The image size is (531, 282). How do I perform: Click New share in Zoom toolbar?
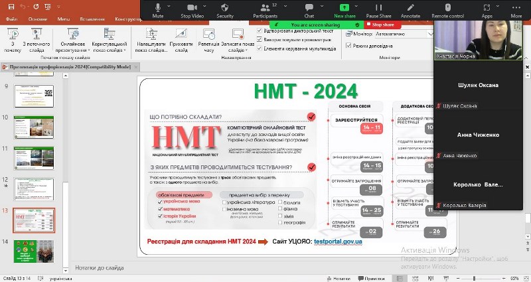click(x=344, y=11)
